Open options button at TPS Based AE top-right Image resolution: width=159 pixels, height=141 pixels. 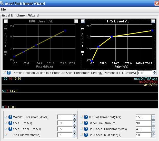(153, 21)
